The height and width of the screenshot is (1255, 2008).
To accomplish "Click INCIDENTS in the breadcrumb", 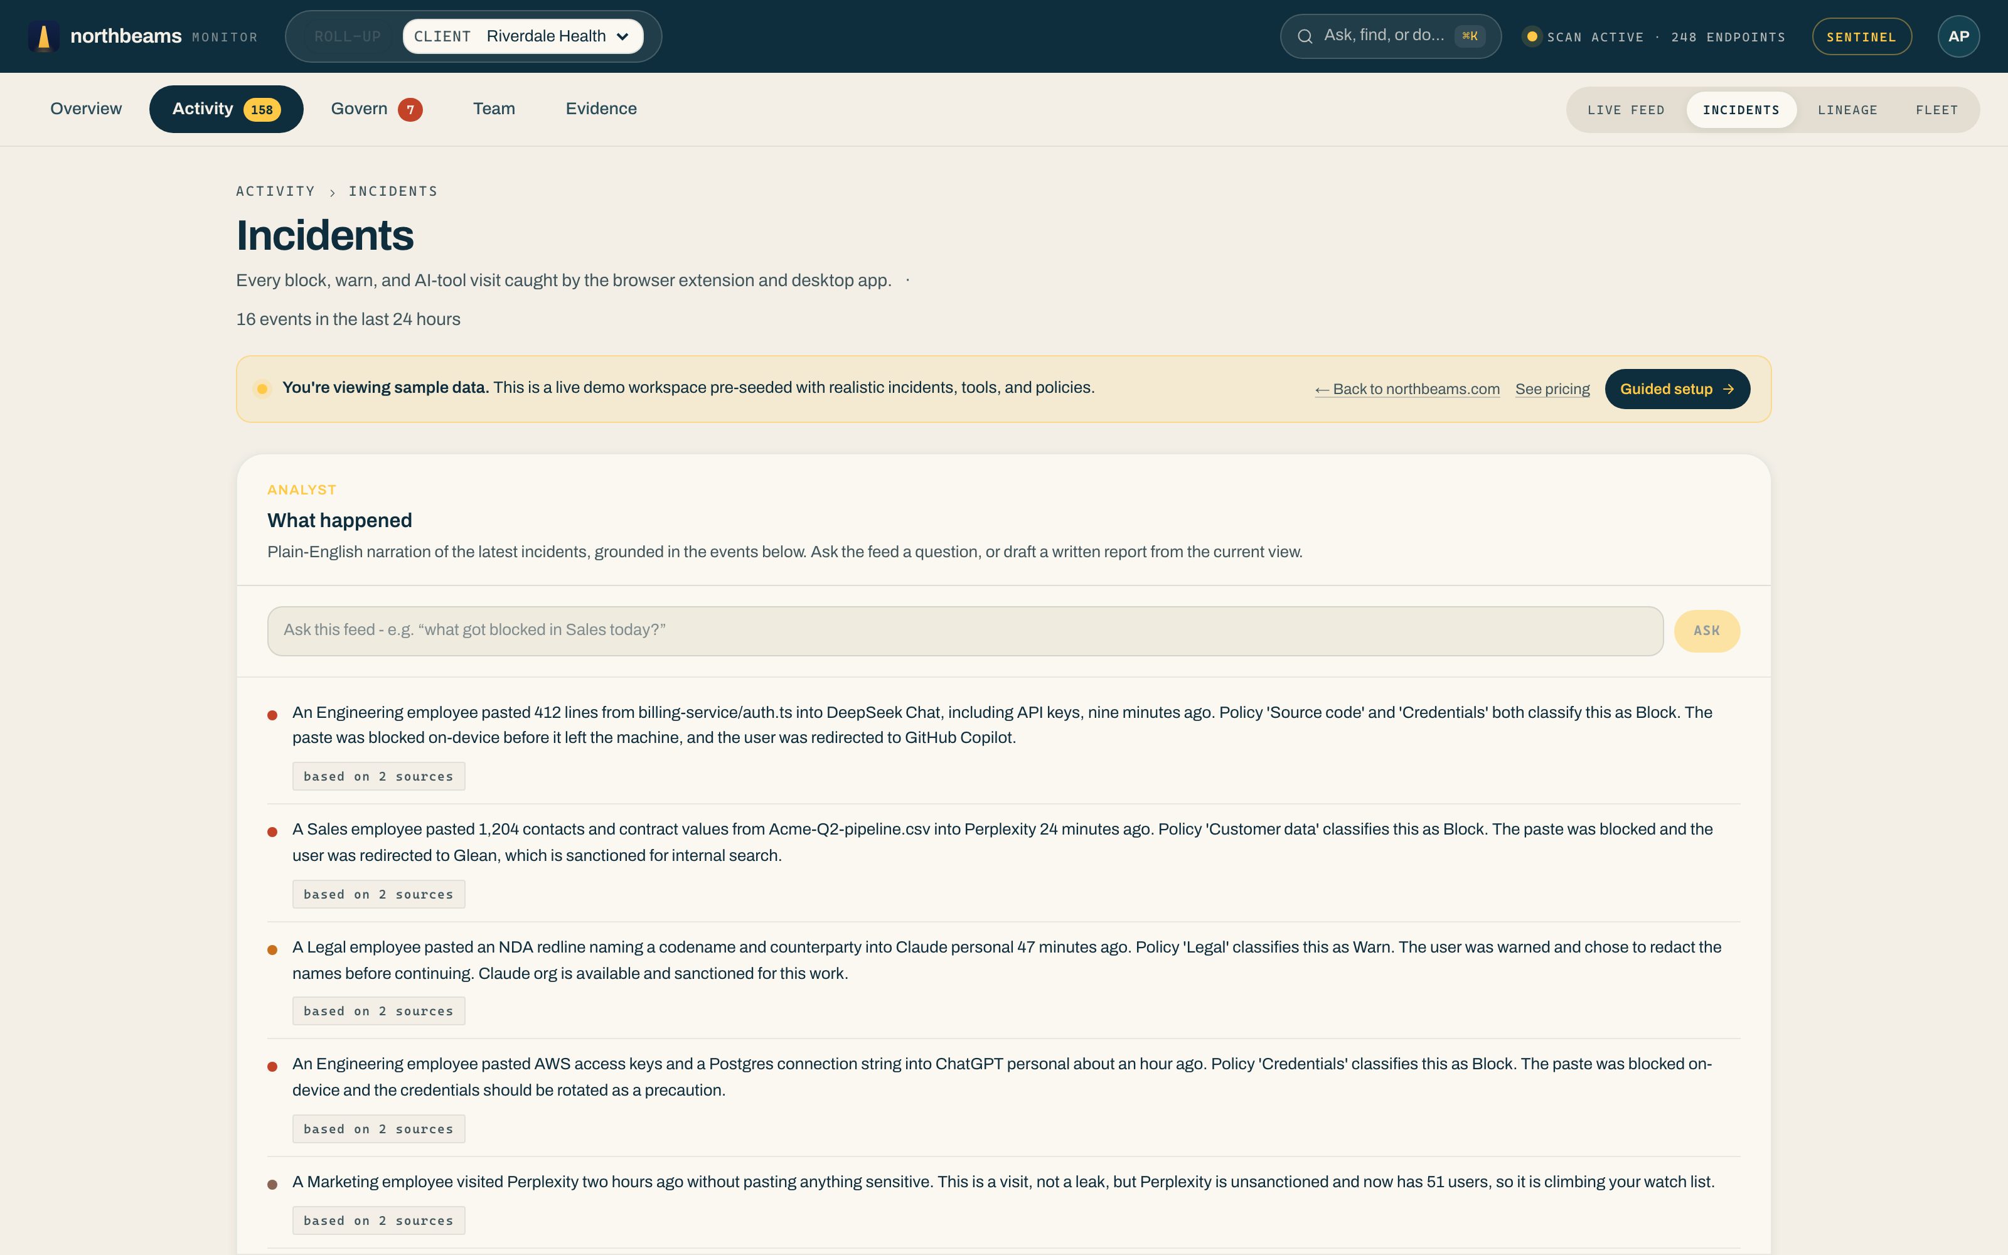I will (x=393, y=192).
